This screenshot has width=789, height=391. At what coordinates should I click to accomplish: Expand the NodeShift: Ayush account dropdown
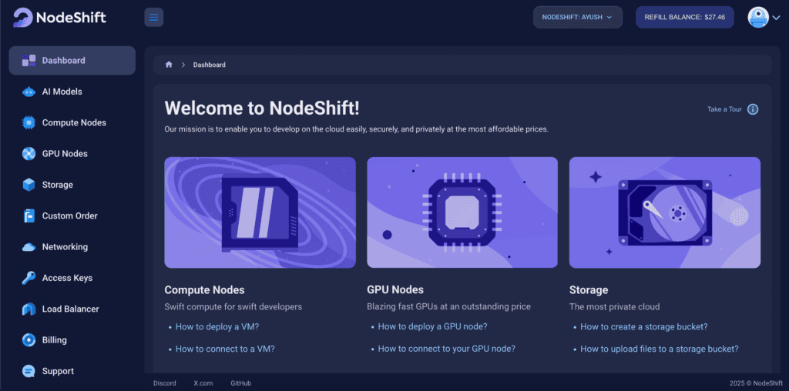(577, 17)
